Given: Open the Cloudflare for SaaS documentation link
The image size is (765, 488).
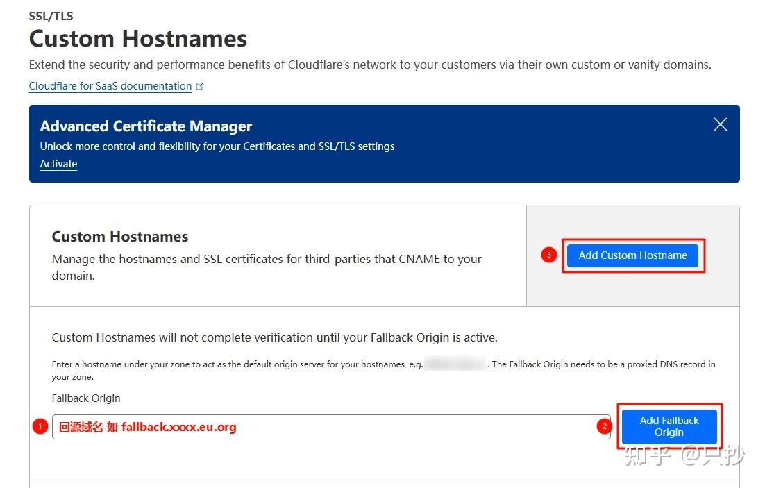Looking at the screenshot, I should coord(110,85).
